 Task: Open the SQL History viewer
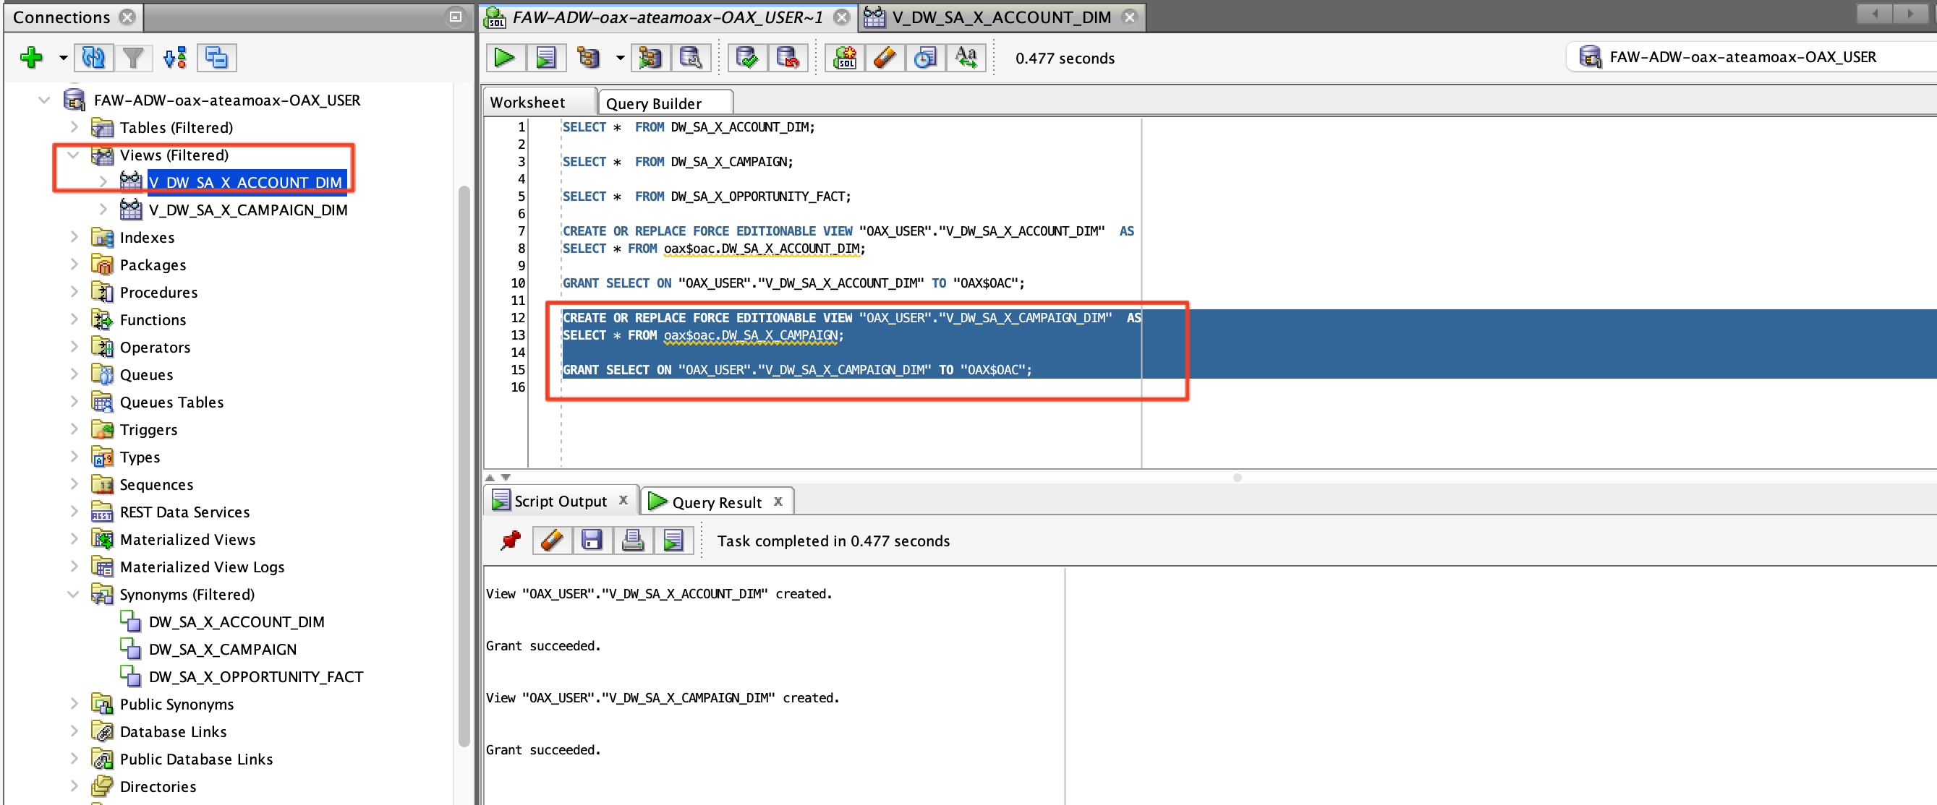926,57
